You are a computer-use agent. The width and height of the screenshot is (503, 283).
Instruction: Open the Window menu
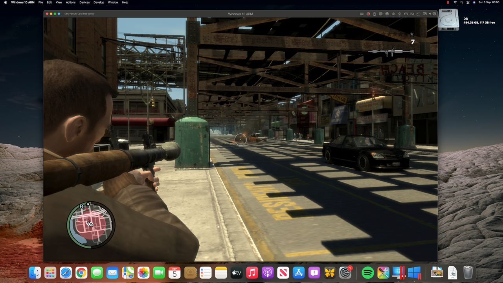(113, 2)
